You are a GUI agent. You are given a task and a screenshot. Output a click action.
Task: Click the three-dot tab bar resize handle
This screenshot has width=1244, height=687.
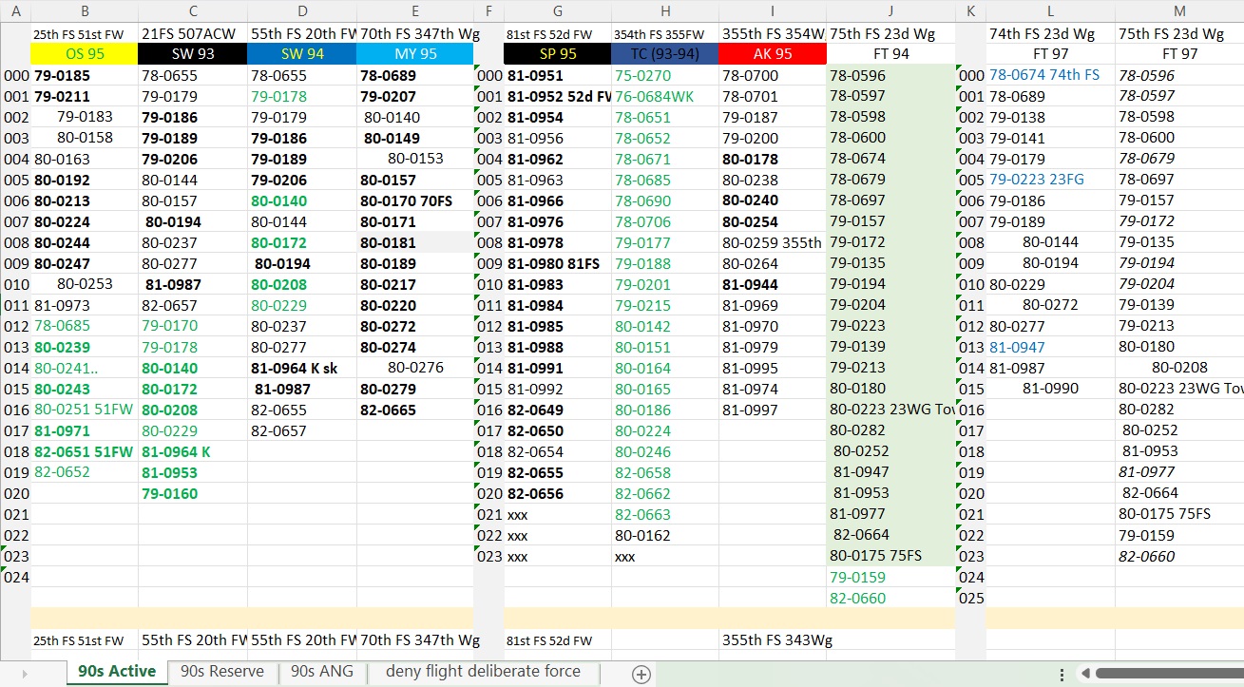pos(1062,674)
